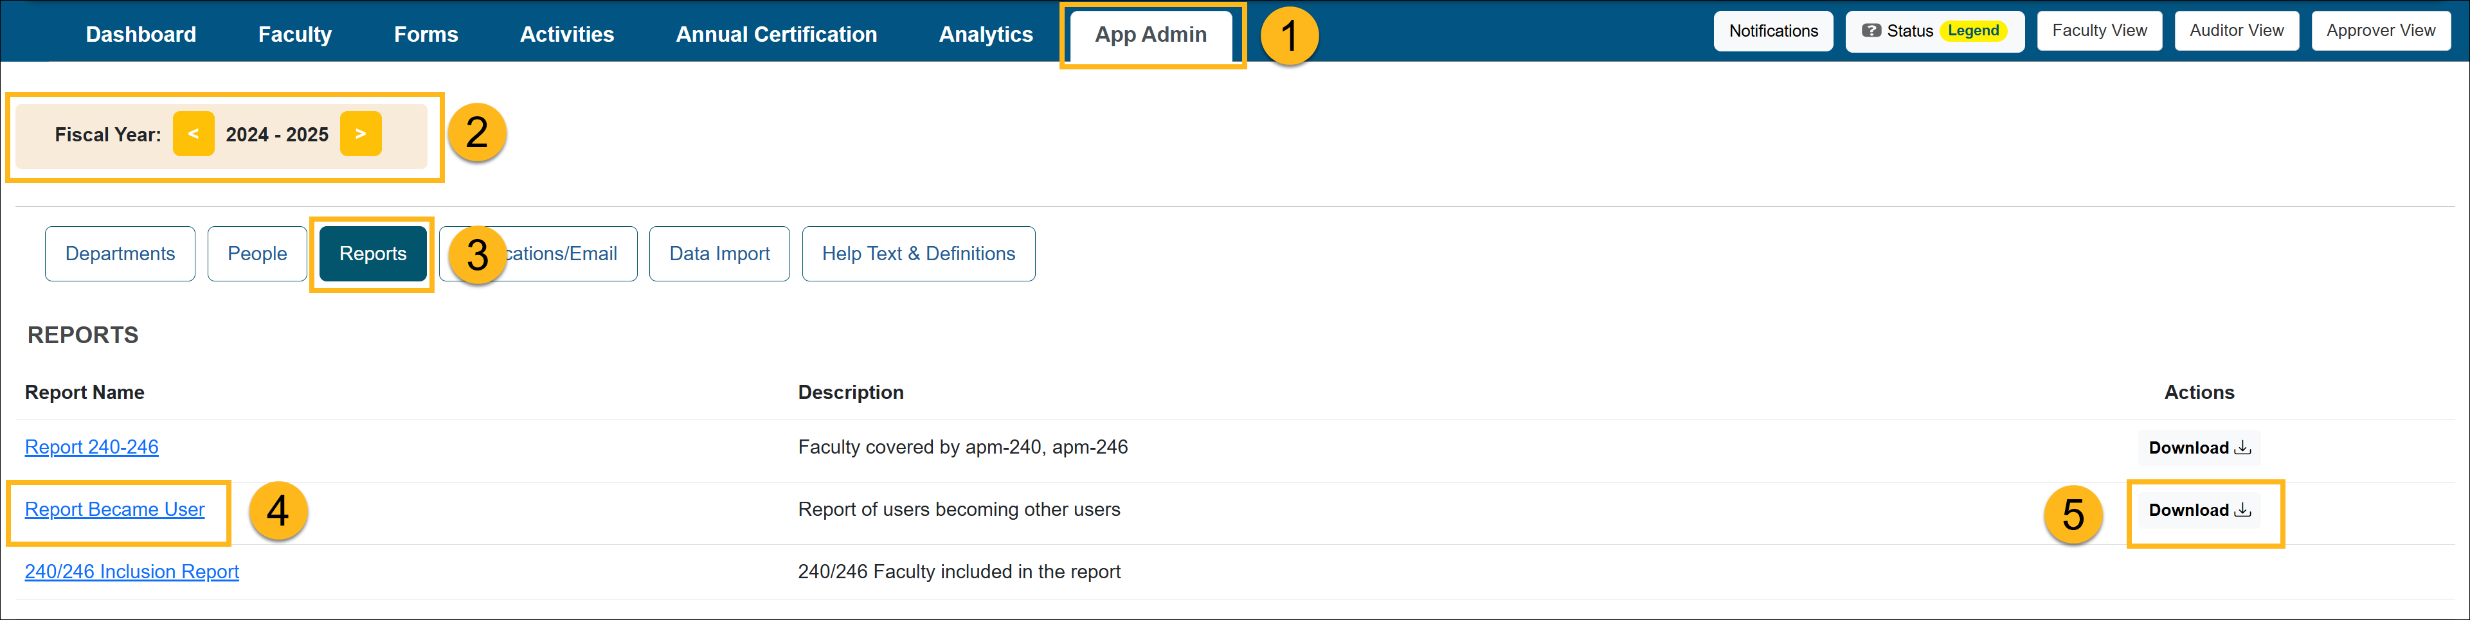Click the download icon next to Report 240-246
This screenshot has height=620, width=2470.
click(2243, 447)
